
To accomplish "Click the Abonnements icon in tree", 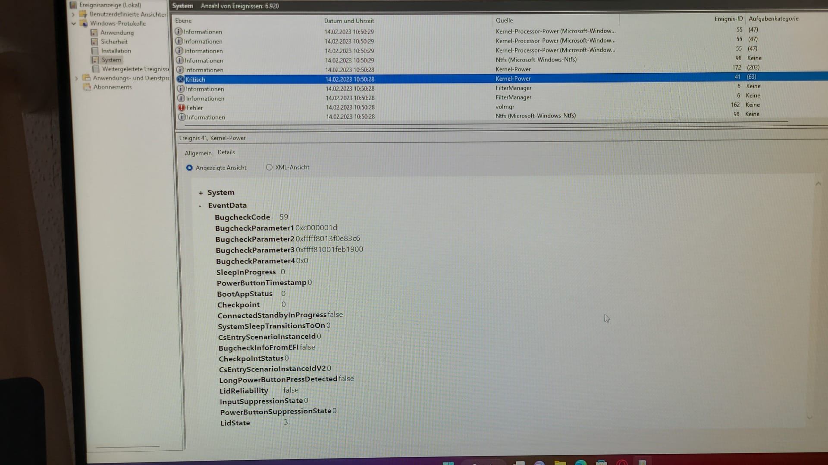I will point(87,87).
